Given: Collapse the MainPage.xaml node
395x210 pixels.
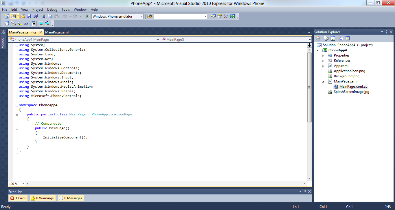Looking at the screenshot, I should click(x=323, y=81).
